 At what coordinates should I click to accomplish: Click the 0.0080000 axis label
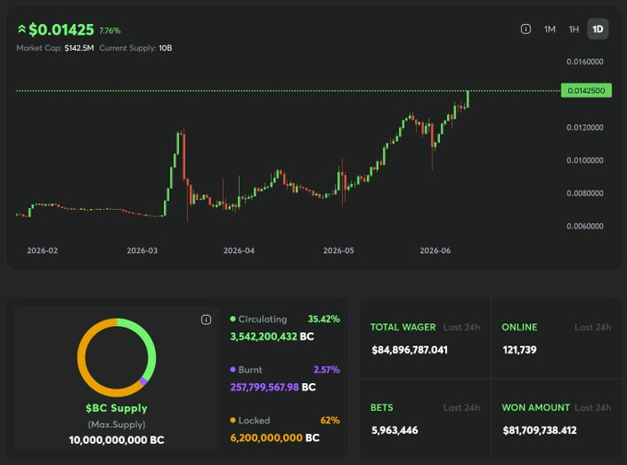(585, 193)
